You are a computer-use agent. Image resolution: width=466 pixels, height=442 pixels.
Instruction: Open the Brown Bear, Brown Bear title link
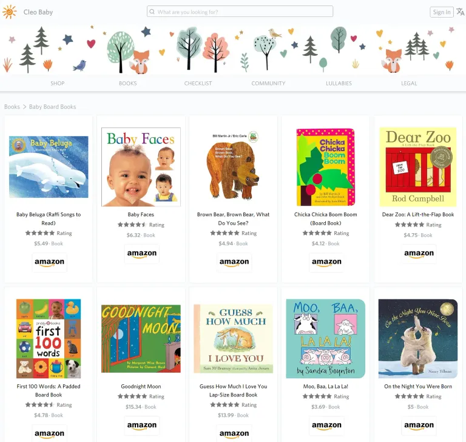coord(233,219)
